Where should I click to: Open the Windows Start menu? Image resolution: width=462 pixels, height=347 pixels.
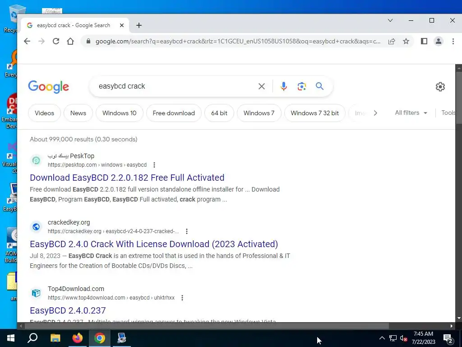(11, 338)
